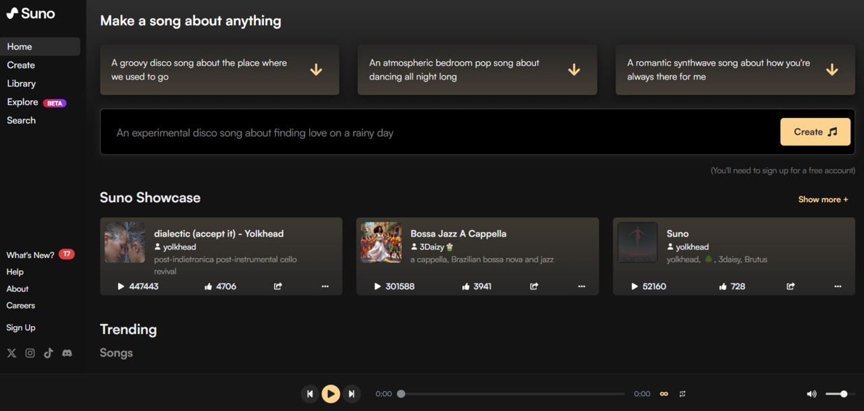Click the yellow Create button

(815, 132)
